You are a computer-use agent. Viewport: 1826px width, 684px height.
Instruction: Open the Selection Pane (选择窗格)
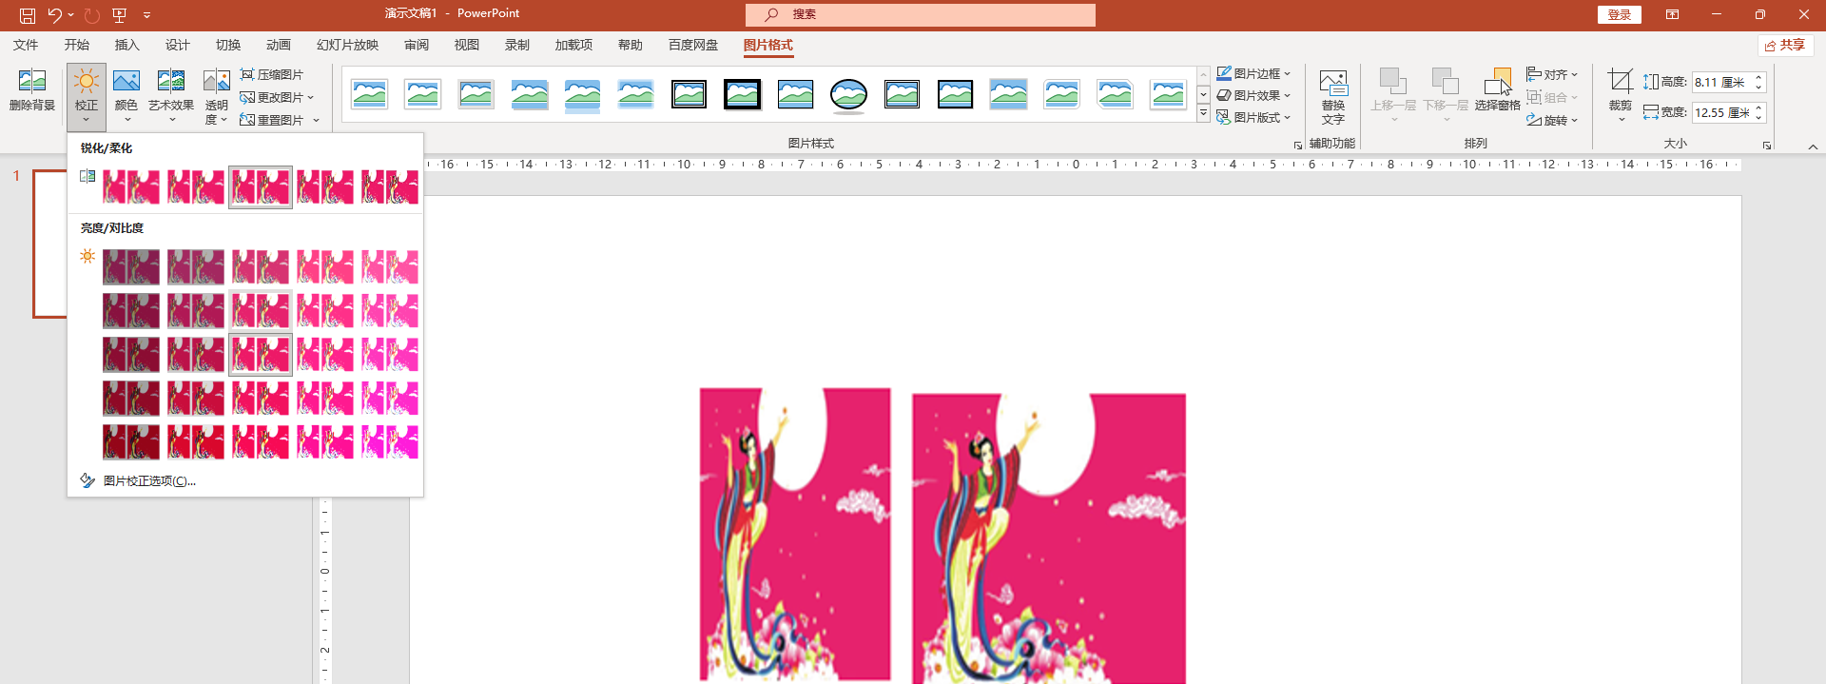click(1497, 91)
